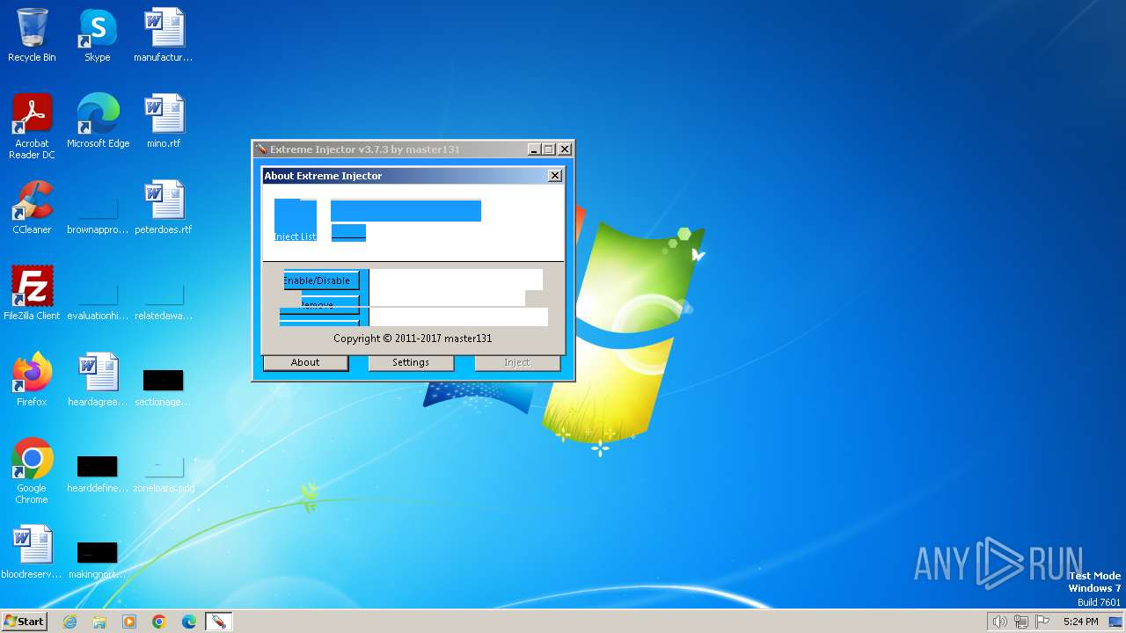Select the sectionage... black thumbnail file

[x=164, y=387]
